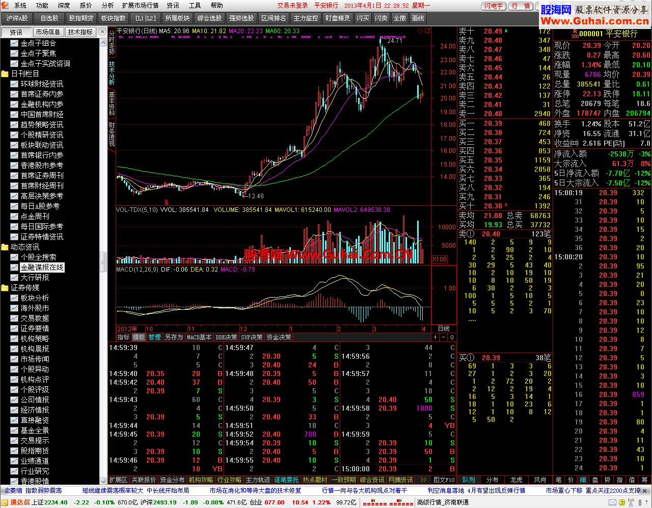Image resolution: width=652 pixels, height=508 pixels.
Task: Select the 笔 tick view tab
Action: [558, 480]
